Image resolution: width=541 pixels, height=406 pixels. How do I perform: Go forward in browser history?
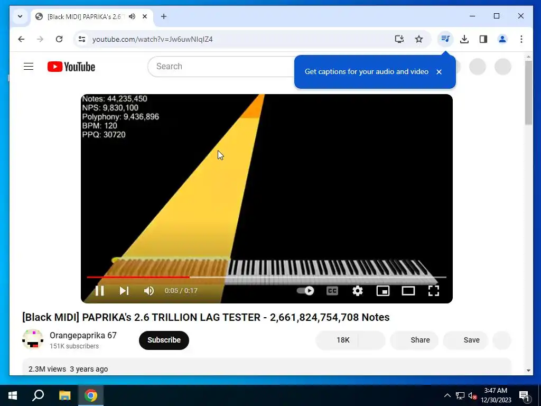(40, 39)
